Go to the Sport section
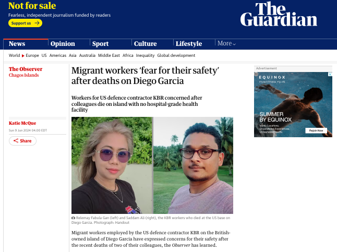Screen dimensions: 337x252 pyautogui.click(x=100, y=44)
